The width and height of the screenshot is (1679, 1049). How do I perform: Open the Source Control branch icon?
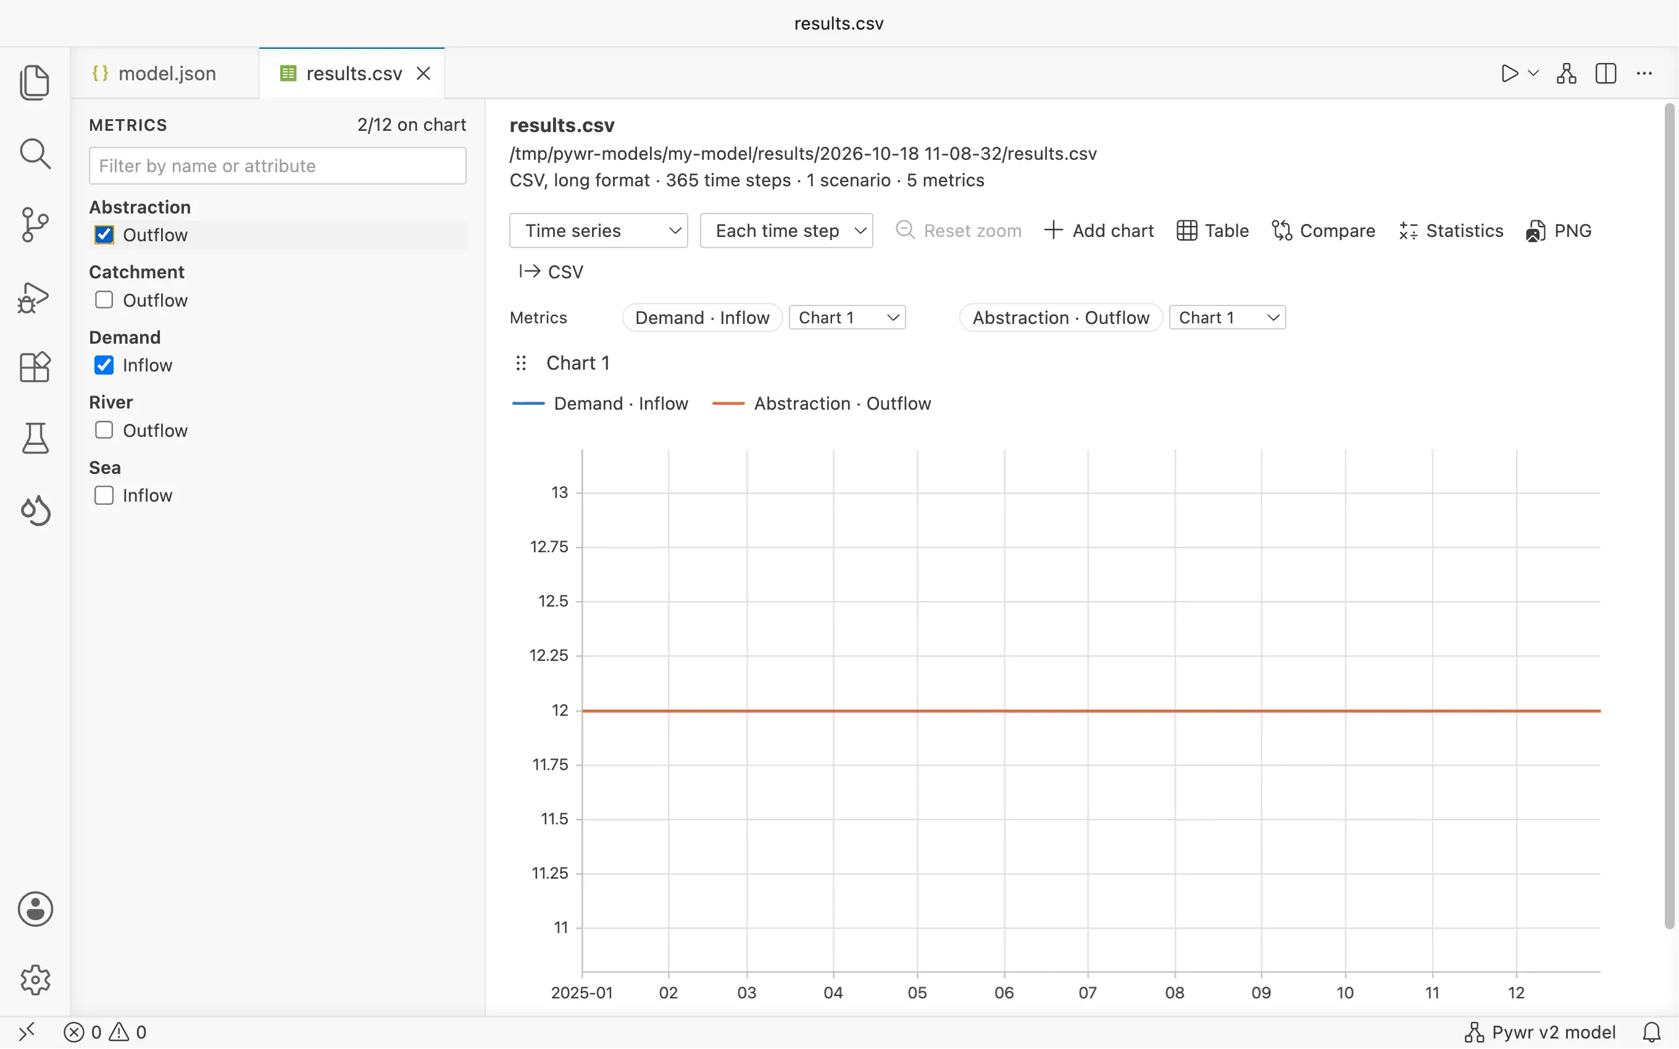[35, 225]
